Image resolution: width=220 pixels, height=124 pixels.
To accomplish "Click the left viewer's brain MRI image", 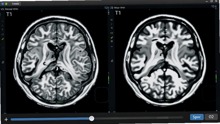I will click(56, 62).
